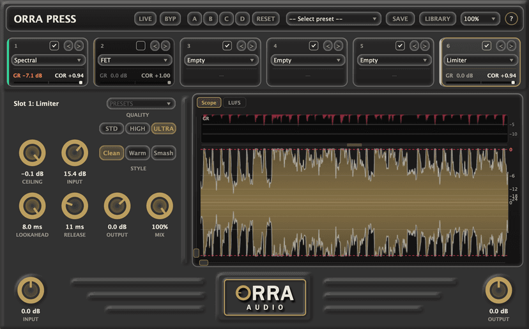Screen dimensions: 529x329
Task: Open the preset LIBRARY
Action: coord(438,19)
